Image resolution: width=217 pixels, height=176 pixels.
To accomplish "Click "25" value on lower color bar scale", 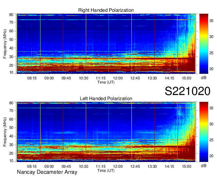I will [211, 140].
